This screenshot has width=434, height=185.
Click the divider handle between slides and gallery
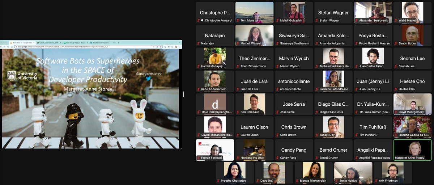[183, 94]
